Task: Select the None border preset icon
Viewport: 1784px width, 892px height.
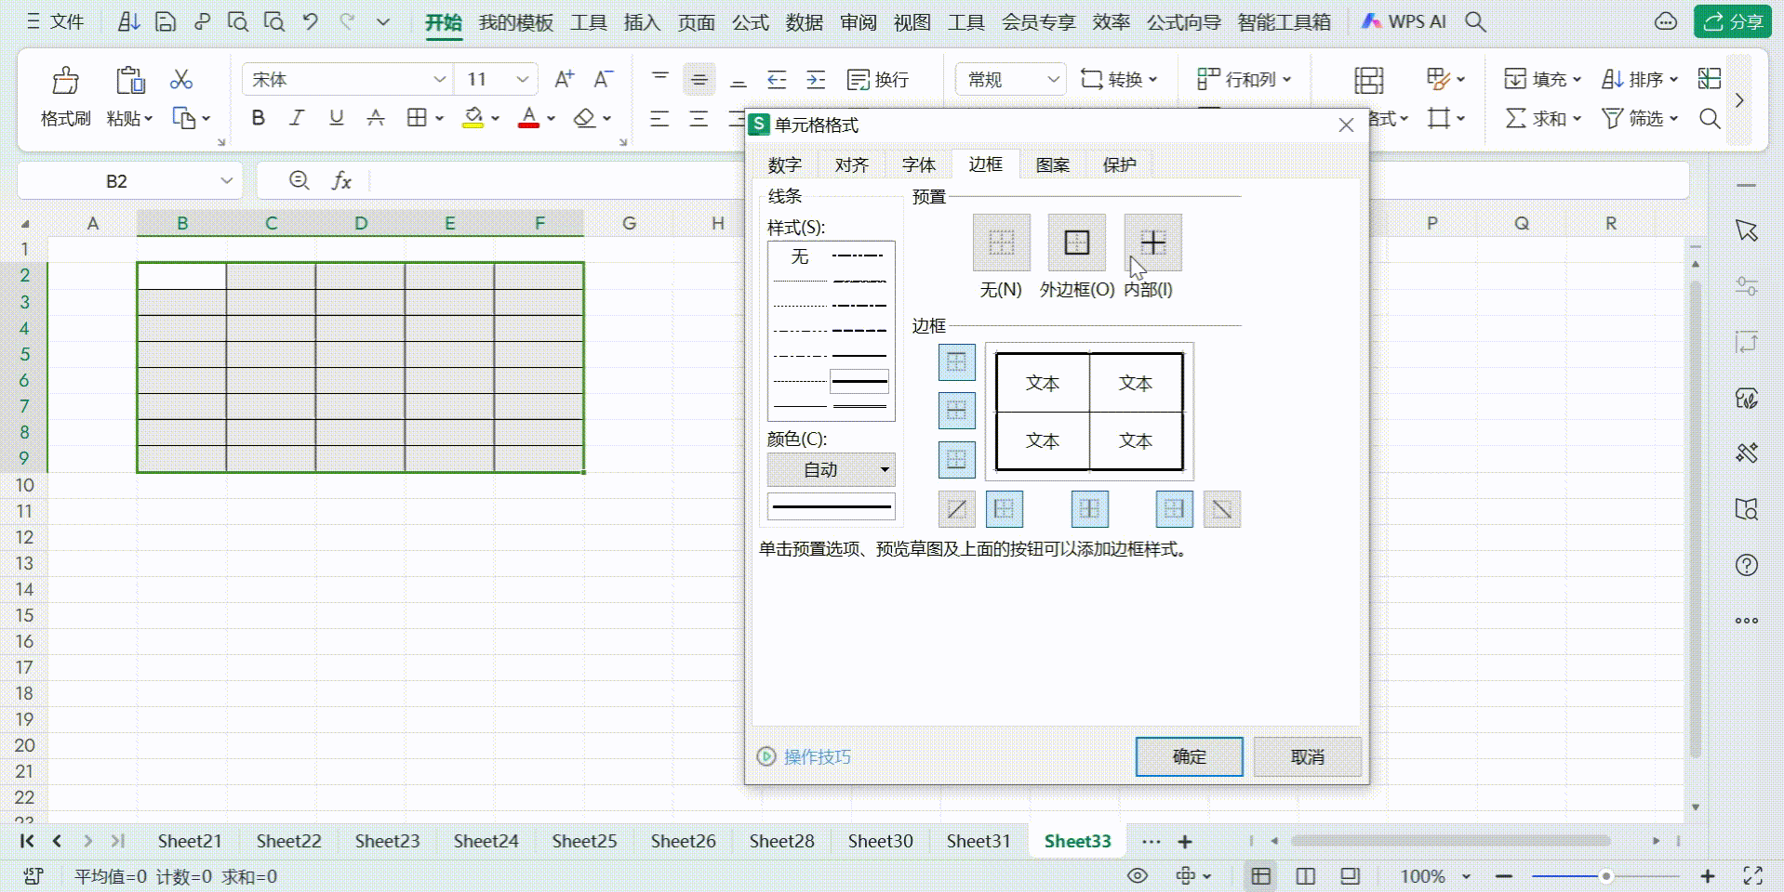Action: (1001, 243)
